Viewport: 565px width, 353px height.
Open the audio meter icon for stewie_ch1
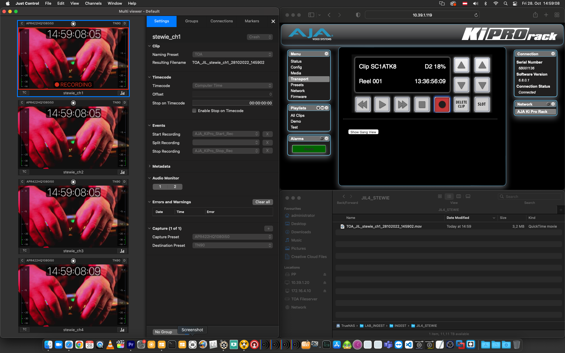[122, 93]
